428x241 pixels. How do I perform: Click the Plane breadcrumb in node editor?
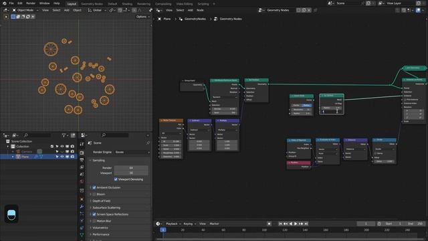tap(164, 19)
